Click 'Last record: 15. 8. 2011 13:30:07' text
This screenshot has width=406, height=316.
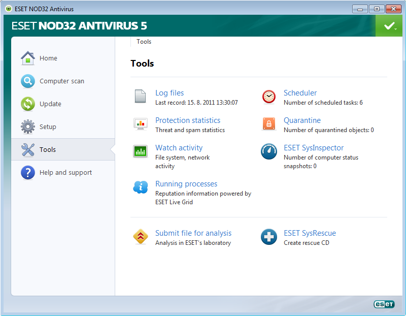coord(196,103)
